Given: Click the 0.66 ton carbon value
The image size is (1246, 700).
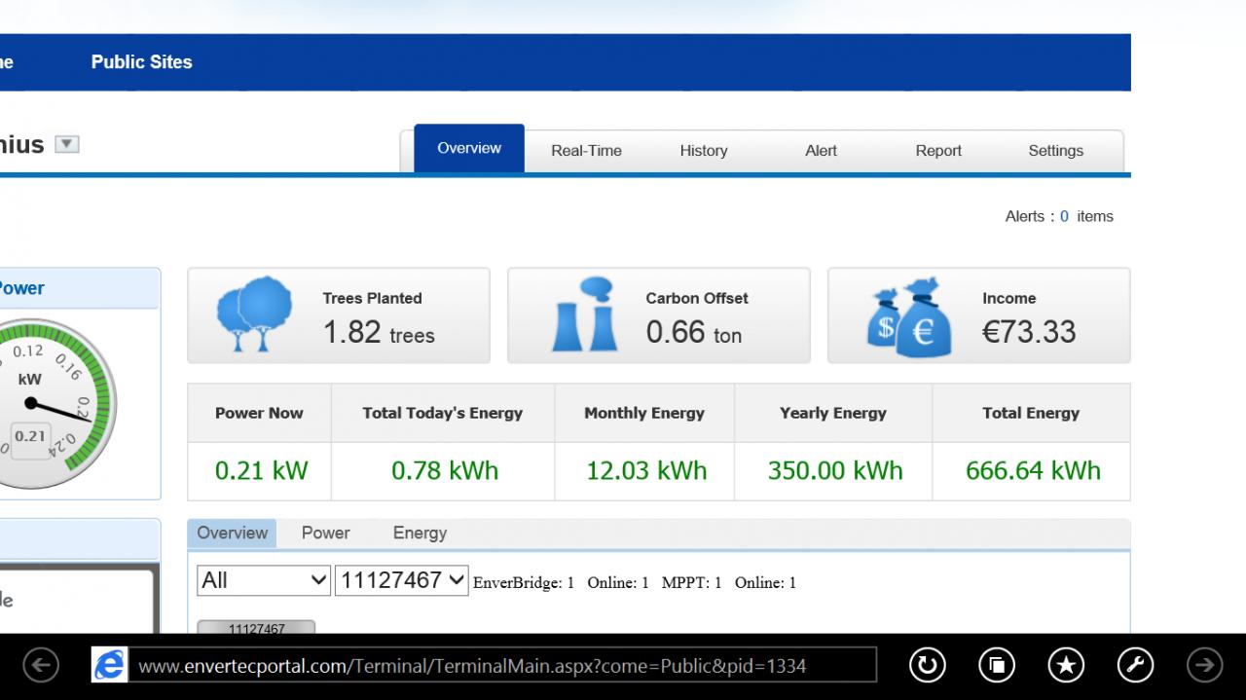Looking at the screenshot, I should [x=694, y=332].
